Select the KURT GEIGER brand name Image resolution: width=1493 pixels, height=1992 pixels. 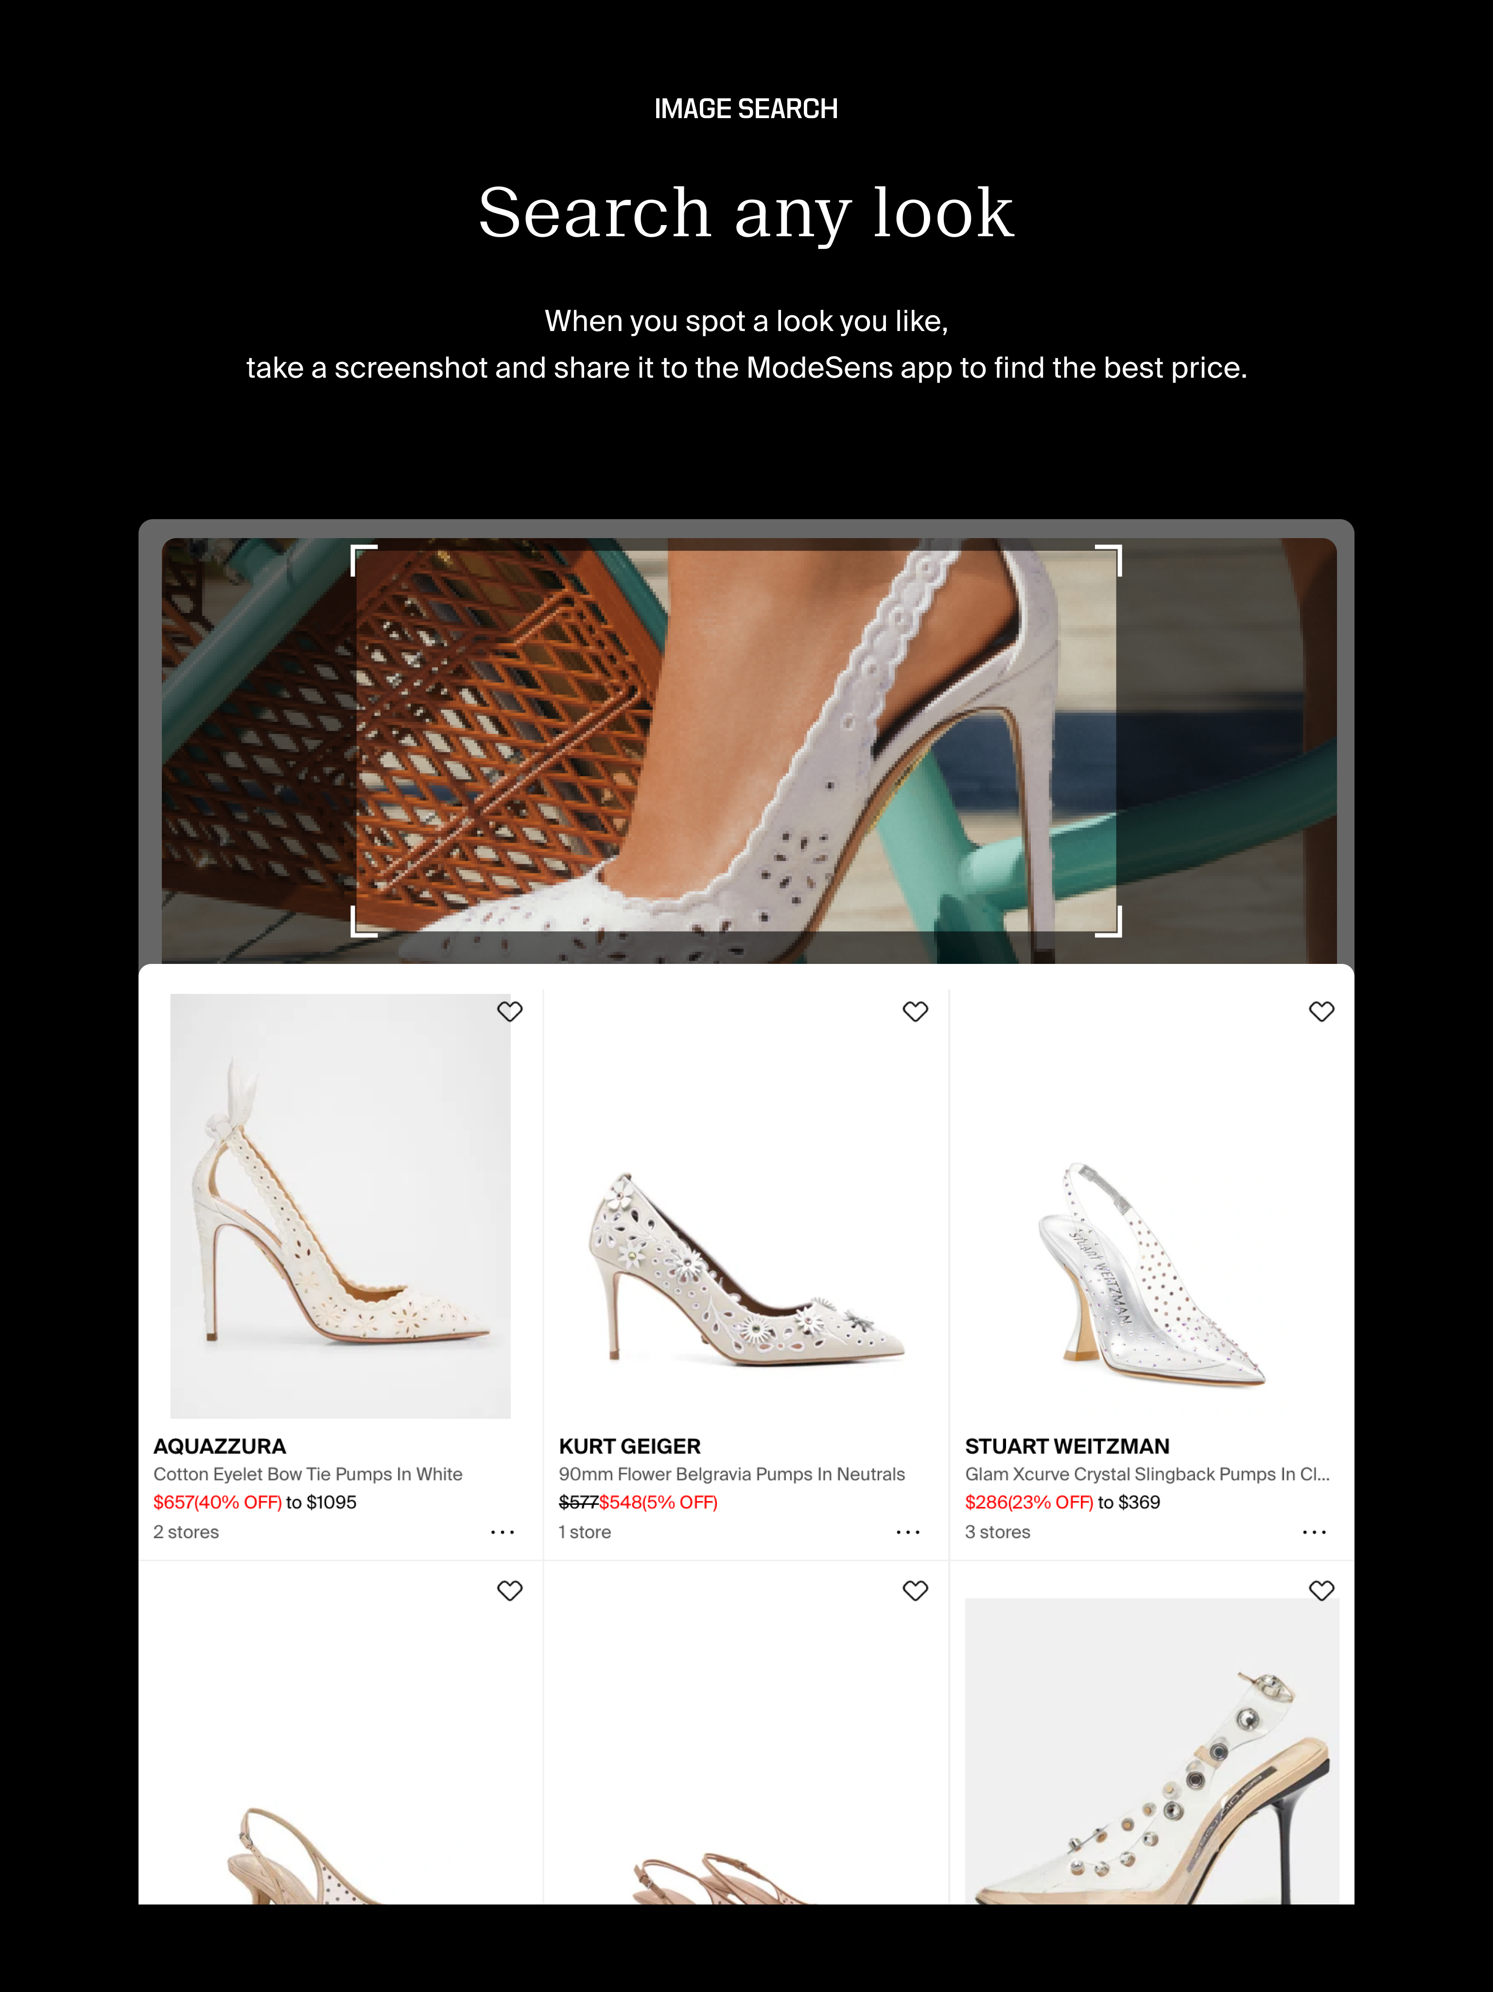pyautogui.click(x=629, y=1446)
